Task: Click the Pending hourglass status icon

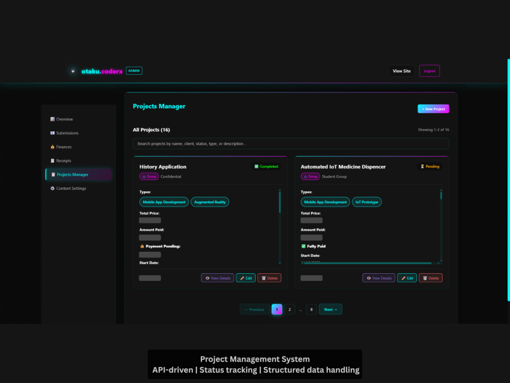Action: point(422,166)
